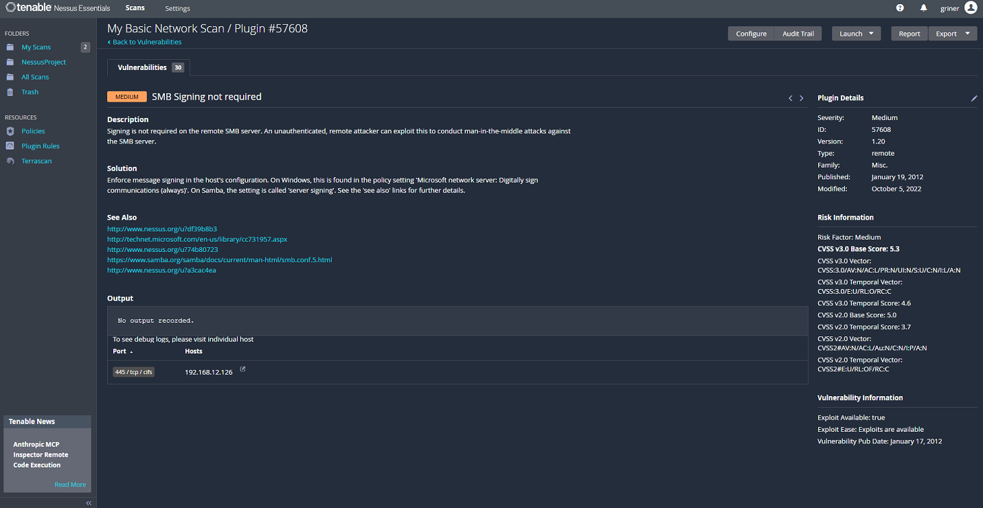Go to next vulnerability arrow
983x508 pixels.
801,98
